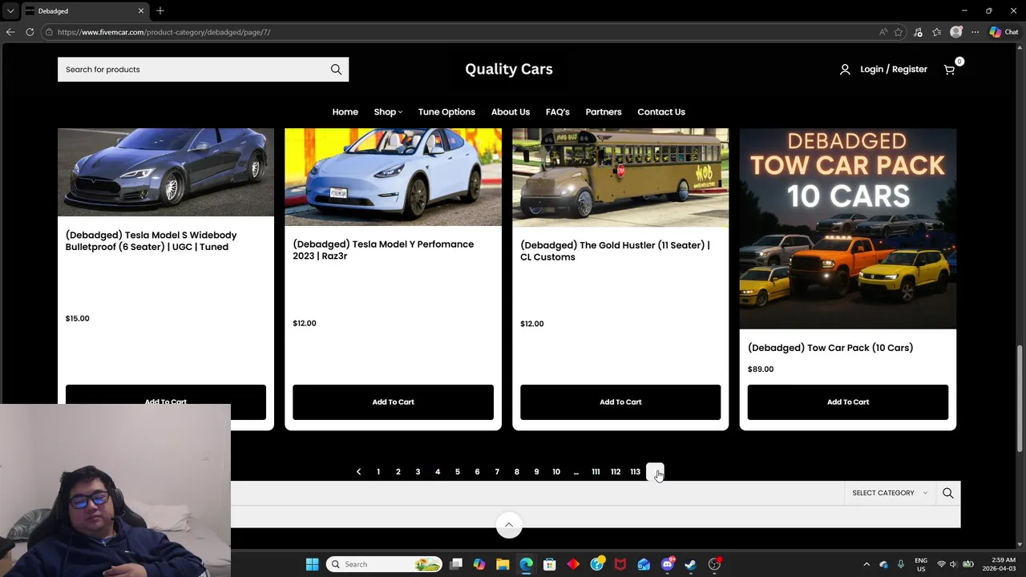Image resolution: width=1026 pixels, height=577 pixels.
Task: Open Partners menu item
Action: point(604,112)
